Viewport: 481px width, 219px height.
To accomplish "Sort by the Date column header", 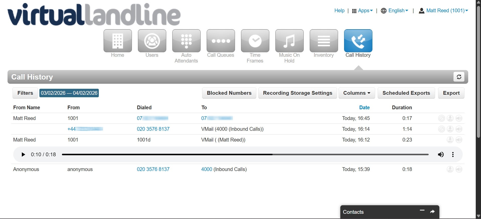I will coord(364,107).
